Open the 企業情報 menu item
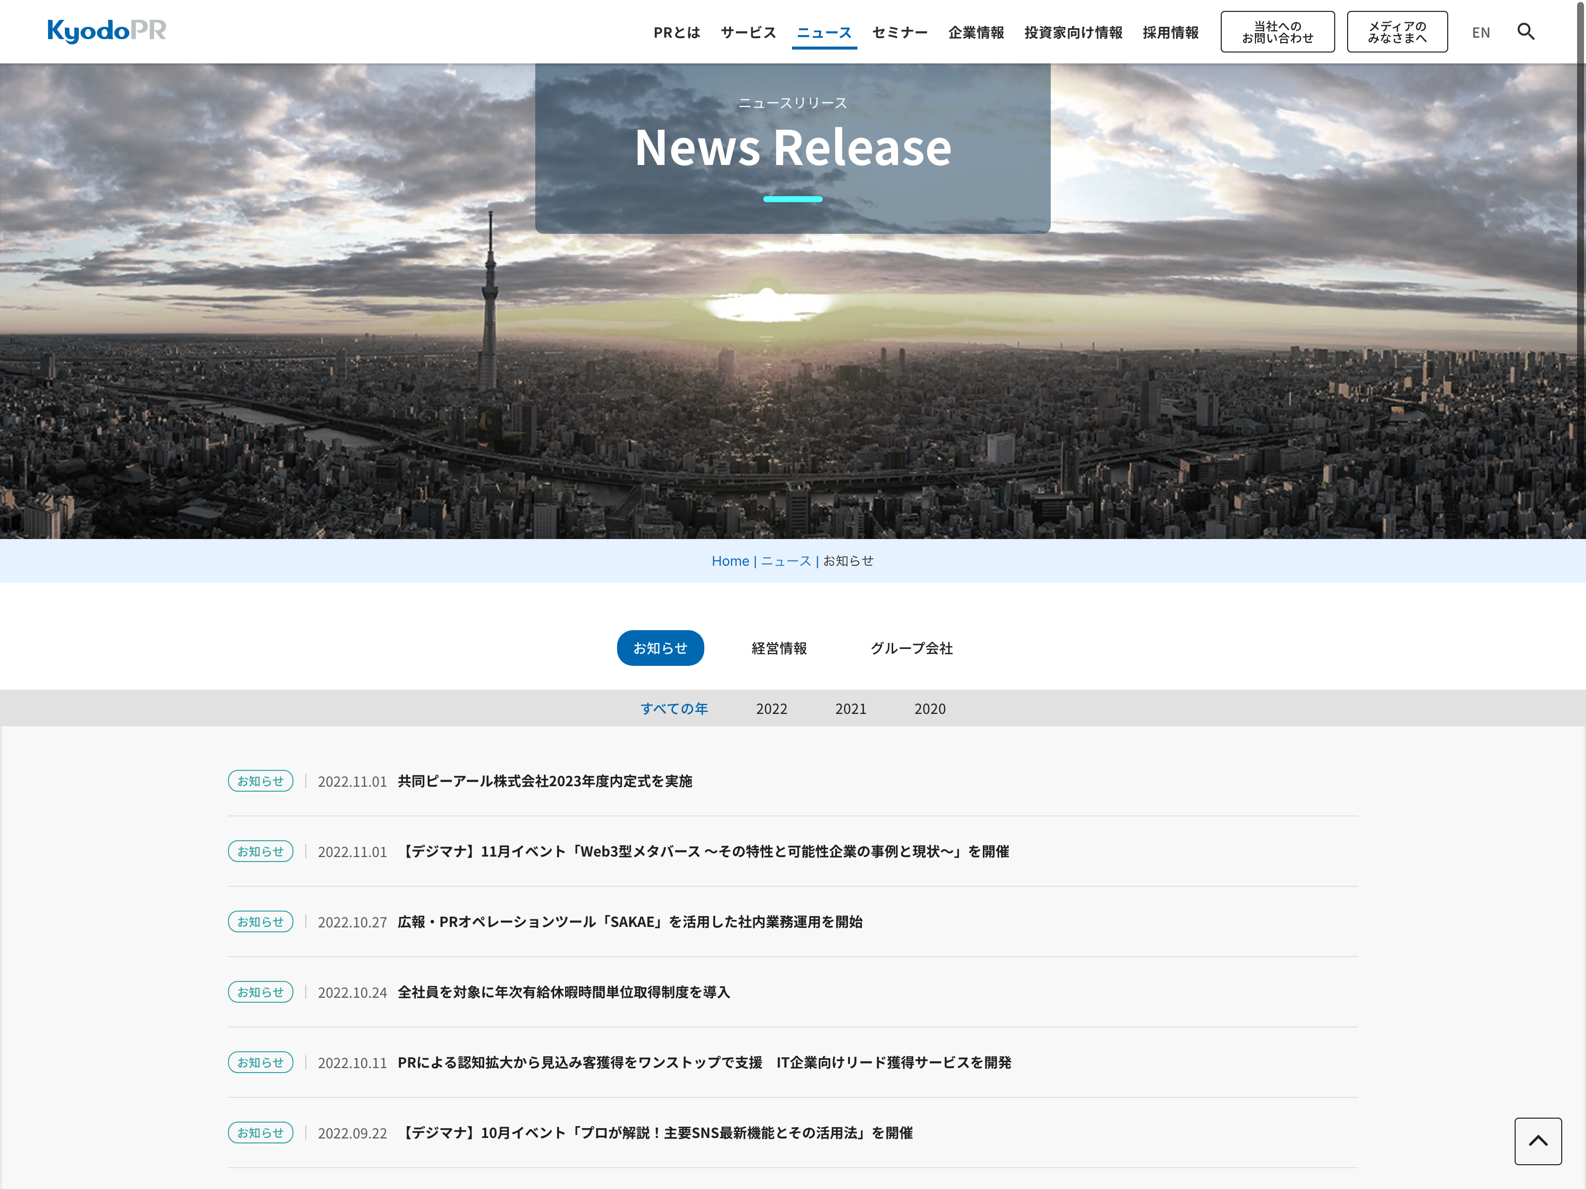 click(975, 32)
